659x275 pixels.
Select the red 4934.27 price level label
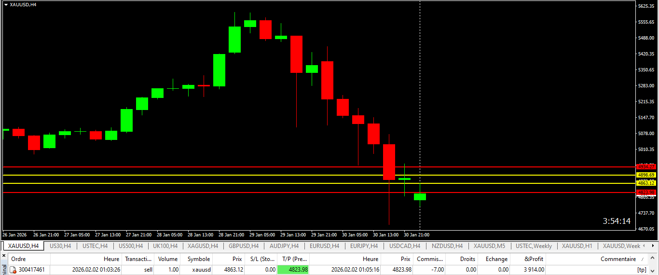646,166
